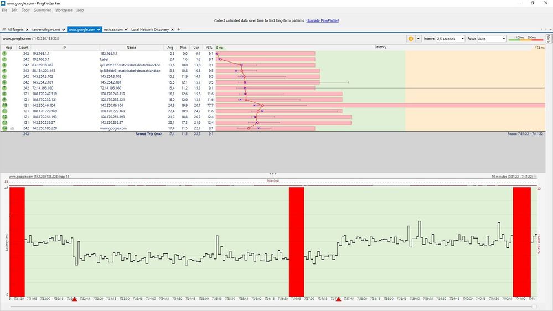This screenshot has width=553, height=311.
Task: Click packet loss value 77,7 in hop 10
Action: point(210,106)
